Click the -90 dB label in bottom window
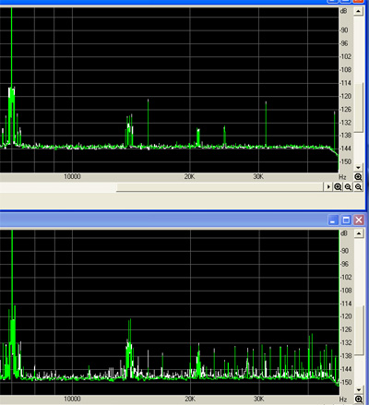Image resolution: width=369 pixels, height=405 pixels. 345,251
